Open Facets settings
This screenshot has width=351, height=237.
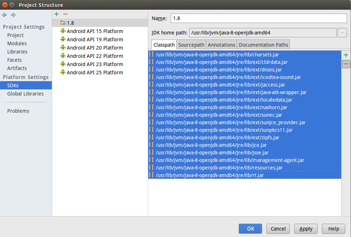[14, 60]
